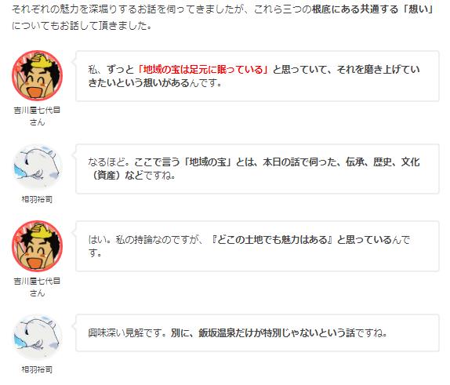Click the bubble starting はい。私の持論

click(x=257, y=246)
